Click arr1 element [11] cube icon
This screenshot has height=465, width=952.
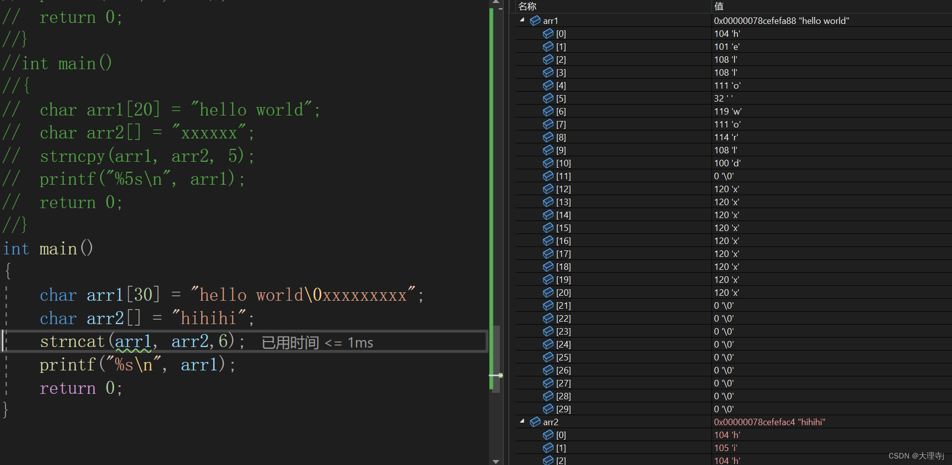point(548,176)
